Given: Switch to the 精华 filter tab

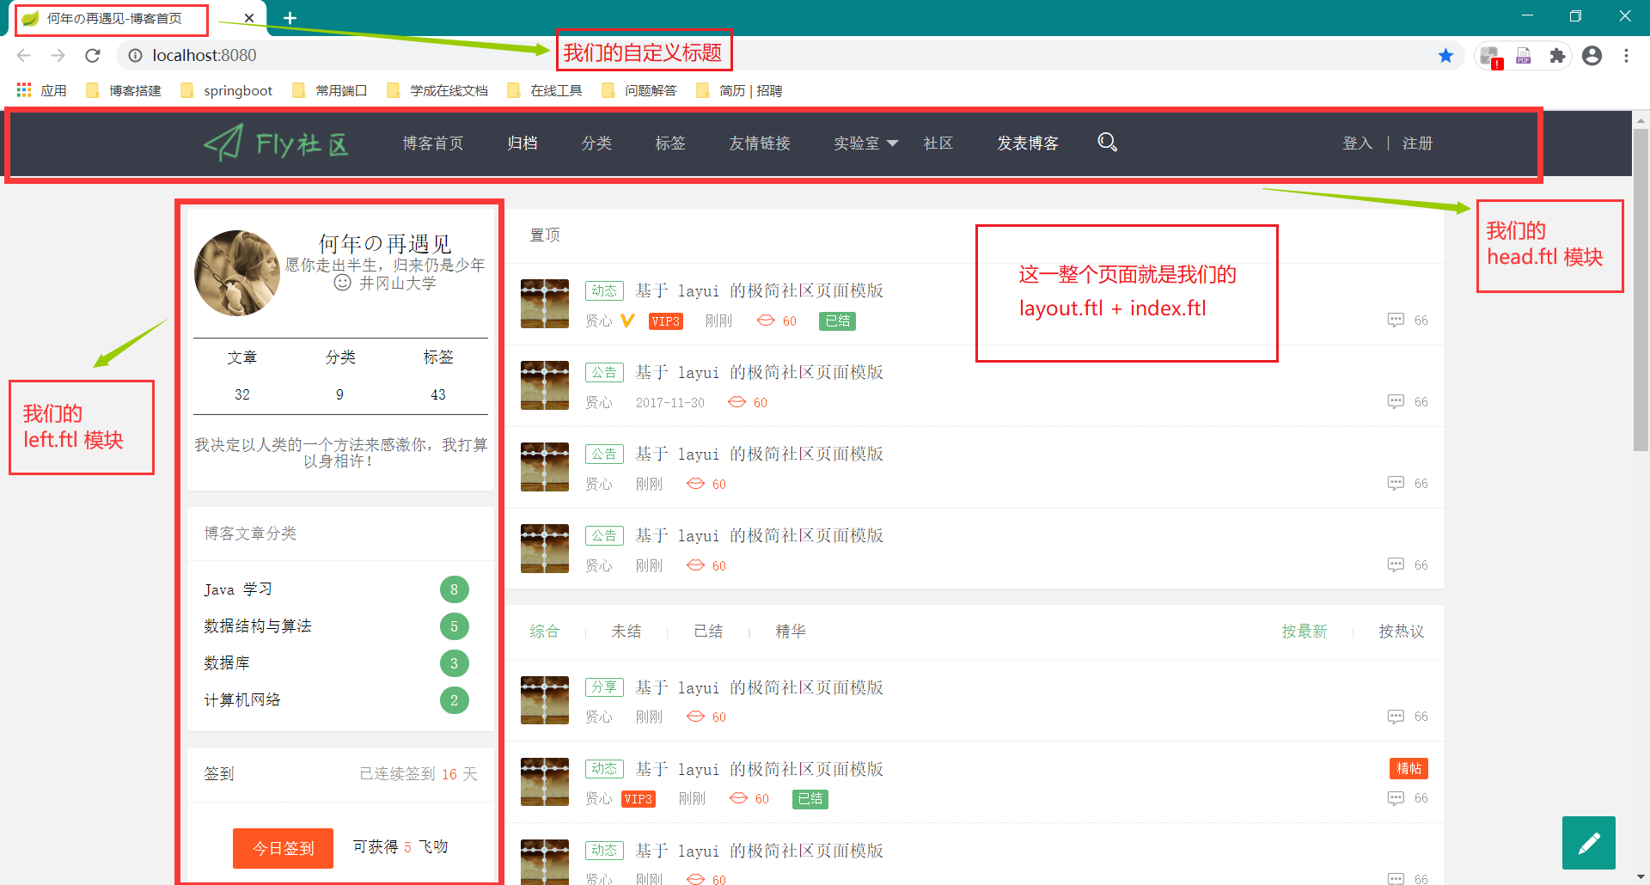Looking at the screenshot, I should (x=790, y=632).
